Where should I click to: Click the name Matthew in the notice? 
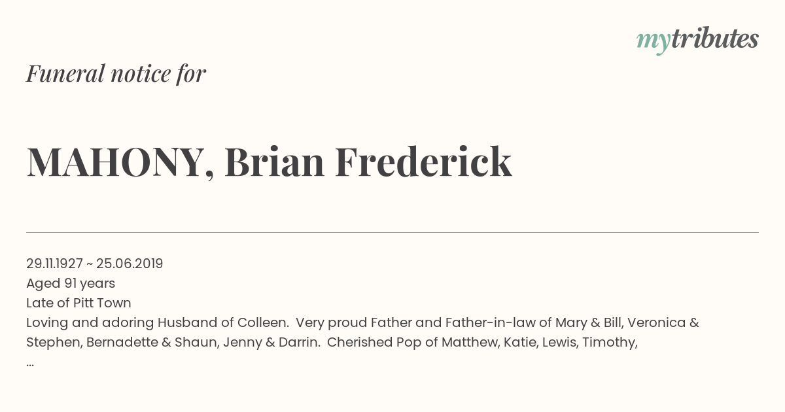pos(472,342)
